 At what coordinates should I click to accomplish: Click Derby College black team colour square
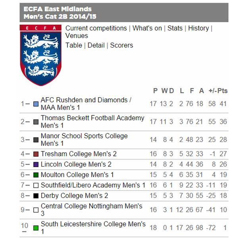[x=36, y=196]
